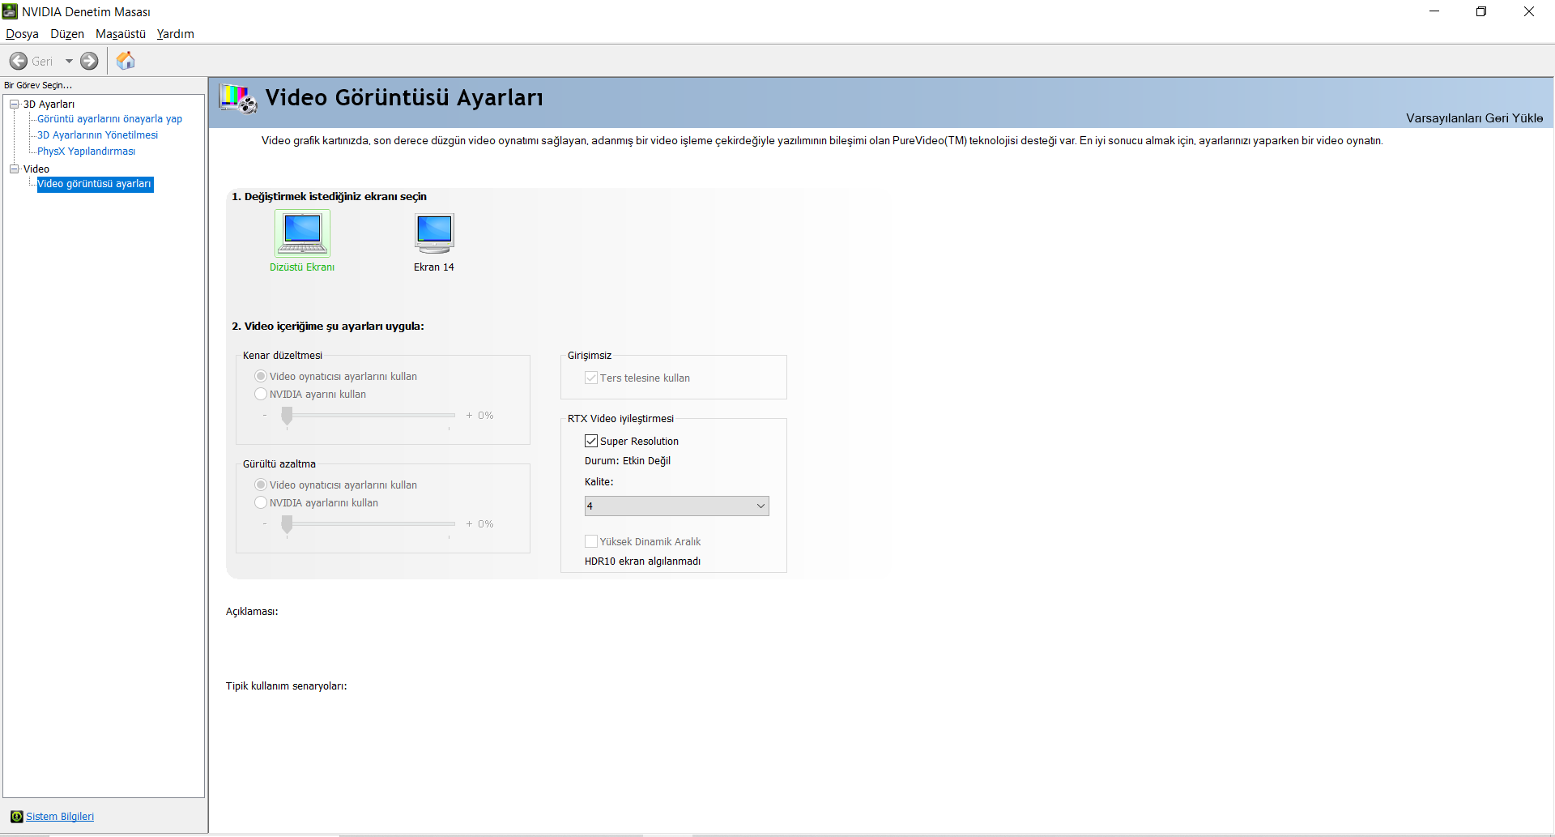Click the Gürültü azaltma slider handle
Image resolution: width=1555 pixels, height=837 pixels.
[287, 524]
